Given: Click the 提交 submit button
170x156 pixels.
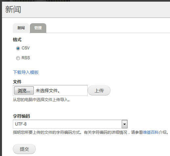Looking at the screenshot, I should pyautogui.click(x=24, y=149).
